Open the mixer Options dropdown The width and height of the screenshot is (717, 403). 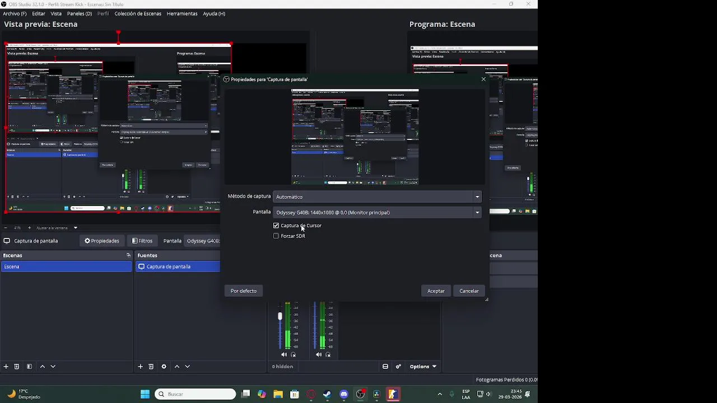click(423, 367)
